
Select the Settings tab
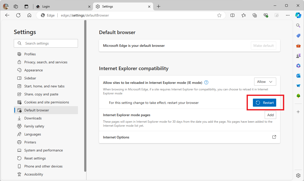click(123, 7)
